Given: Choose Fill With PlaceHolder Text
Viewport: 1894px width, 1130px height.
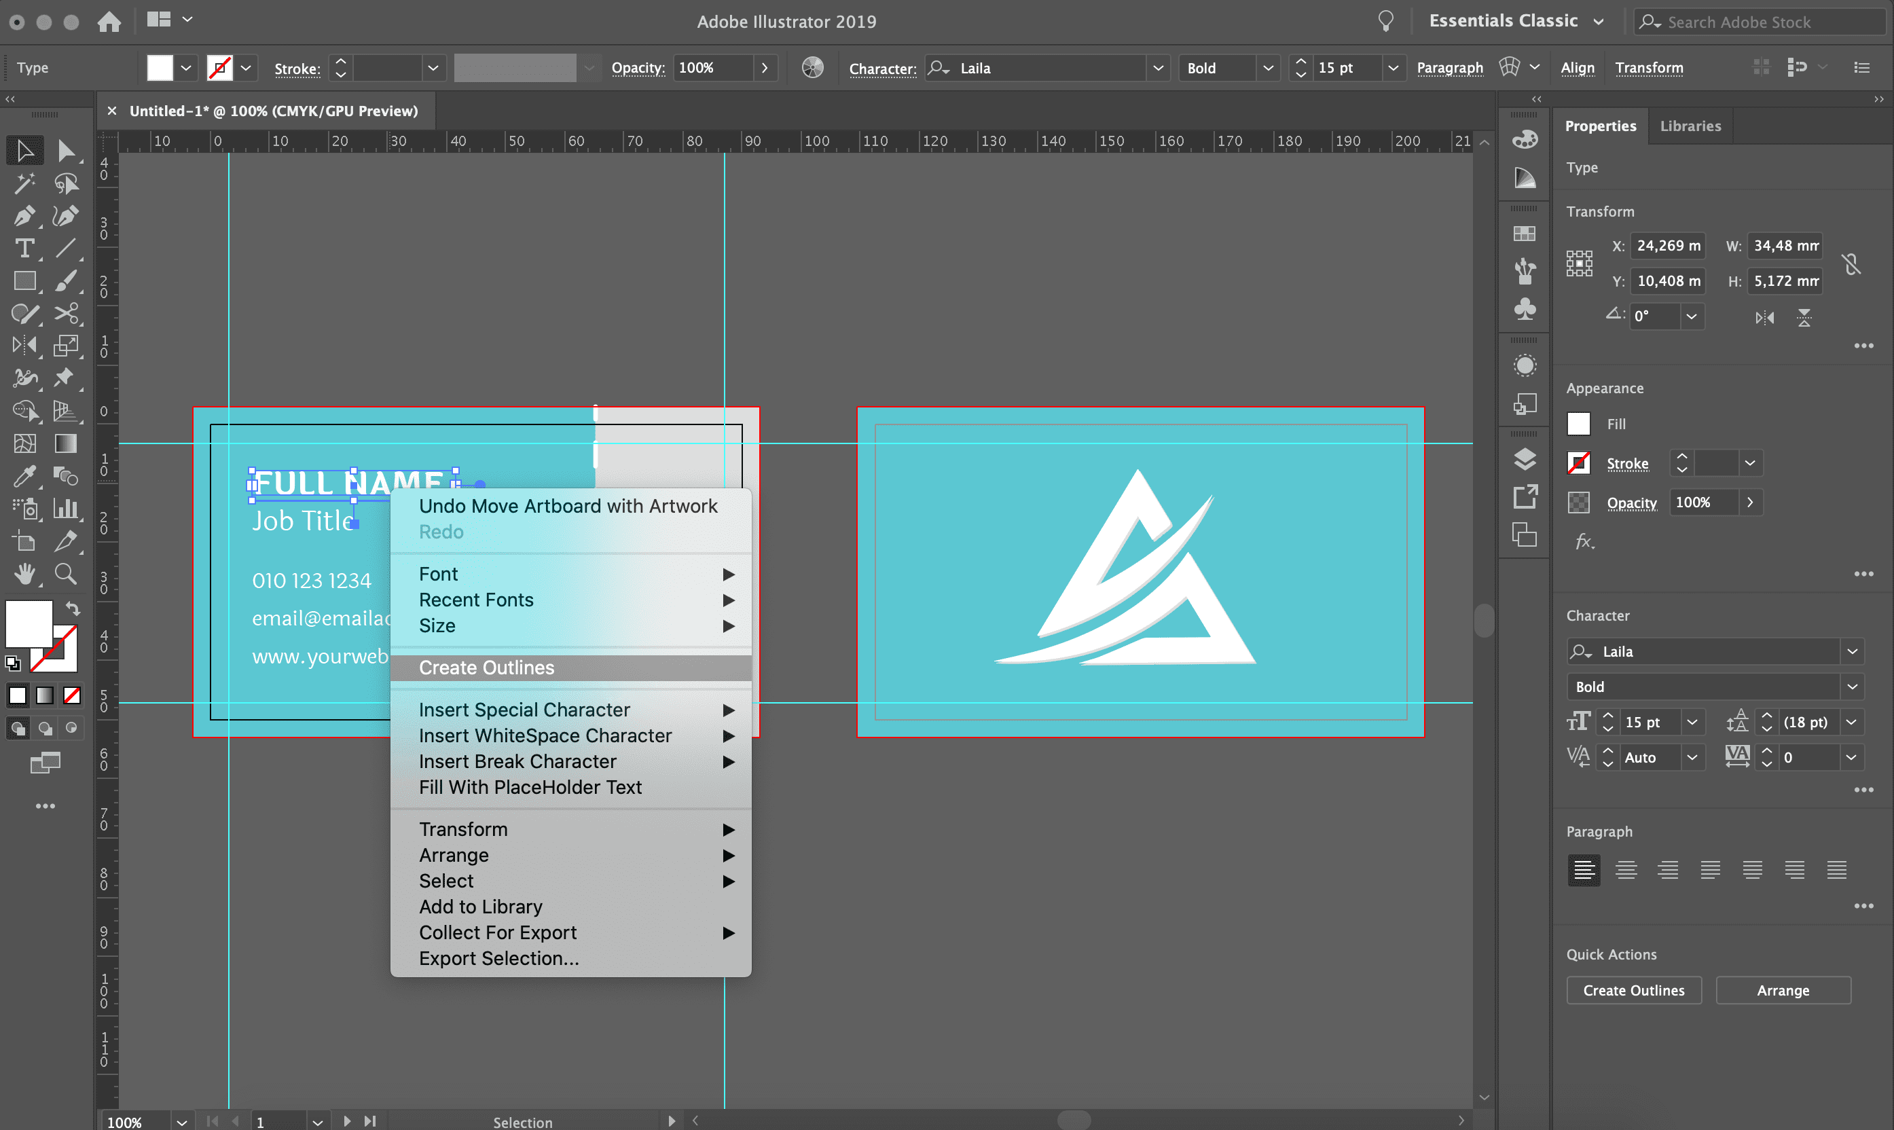Looking at the screenshot, I should [x=570, y=787].
